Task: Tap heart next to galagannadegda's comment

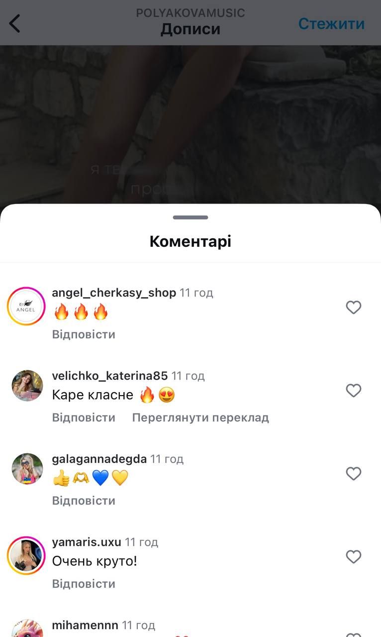Action: click(353, 474)
